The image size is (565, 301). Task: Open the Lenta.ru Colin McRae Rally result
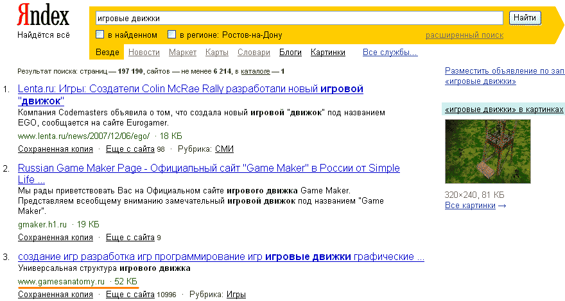click(x=190, y=89)
